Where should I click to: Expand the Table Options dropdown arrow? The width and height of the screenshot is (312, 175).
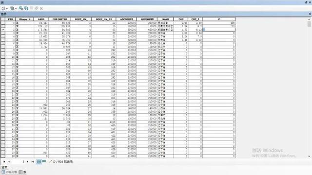coord(7,9)
